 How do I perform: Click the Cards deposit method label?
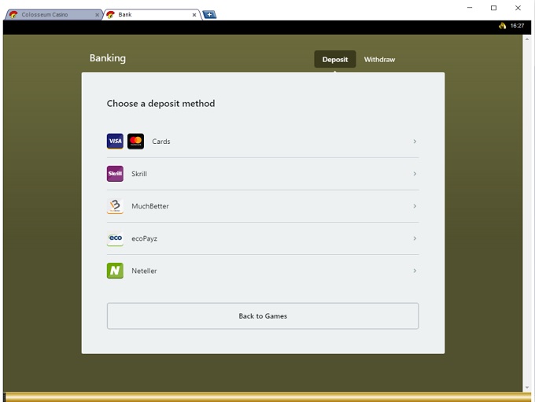161,142
